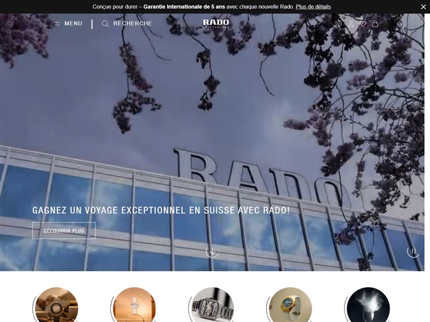Follow the 'Plus de détails' link
Screen dimensions: 430x322
(x=313, y=7)
